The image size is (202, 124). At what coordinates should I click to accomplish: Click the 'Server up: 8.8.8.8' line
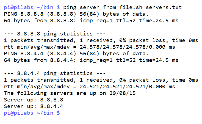pos(34,100)
